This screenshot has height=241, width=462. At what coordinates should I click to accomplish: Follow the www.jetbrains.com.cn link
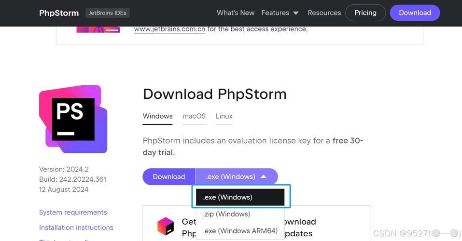(x=170, y=29)
